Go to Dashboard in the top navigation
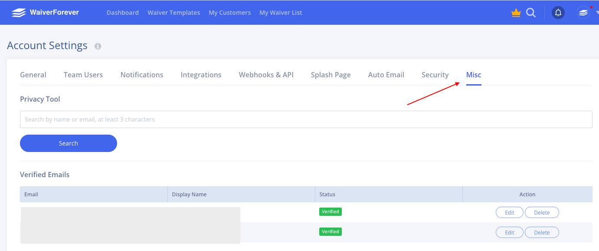Image resolution: width=599 pixels, height=251 pixels. [123, 13]
